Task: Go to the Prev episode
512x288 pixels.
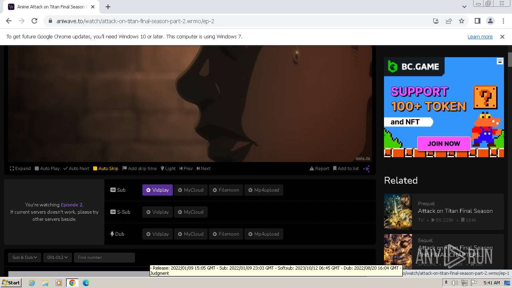Action: click(186, 168)
